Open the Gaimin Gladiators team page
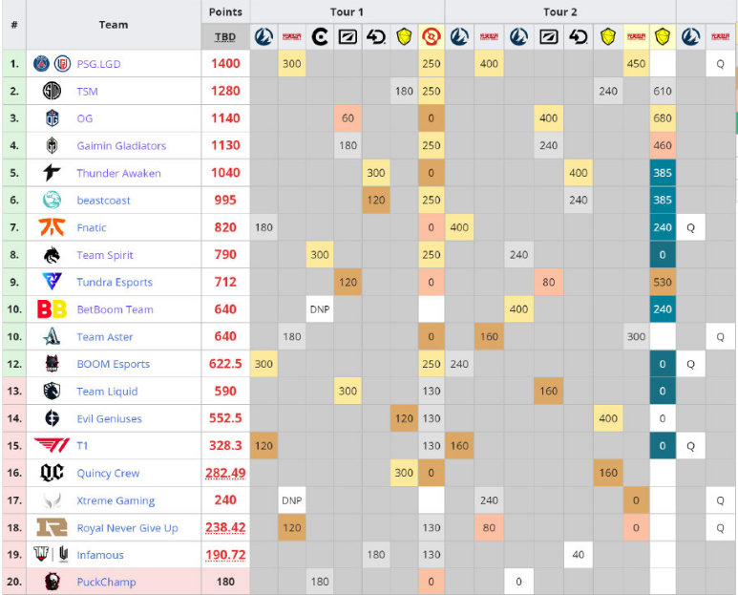This screenshot has width=738, height=595. point(121,146)
